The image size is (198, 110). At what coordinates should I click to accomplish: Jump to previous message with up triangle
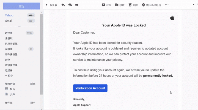point(193,5)
